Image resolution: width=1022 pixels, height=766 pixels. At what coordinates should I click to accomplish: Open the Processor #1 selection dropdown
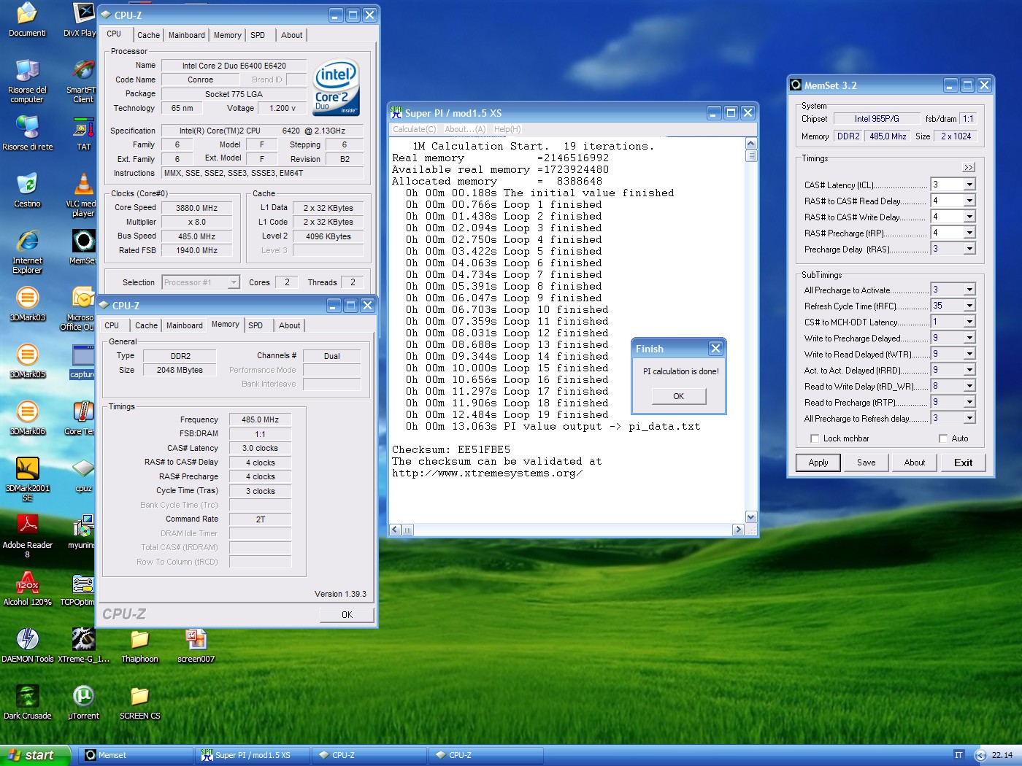[x=234, y=282]
